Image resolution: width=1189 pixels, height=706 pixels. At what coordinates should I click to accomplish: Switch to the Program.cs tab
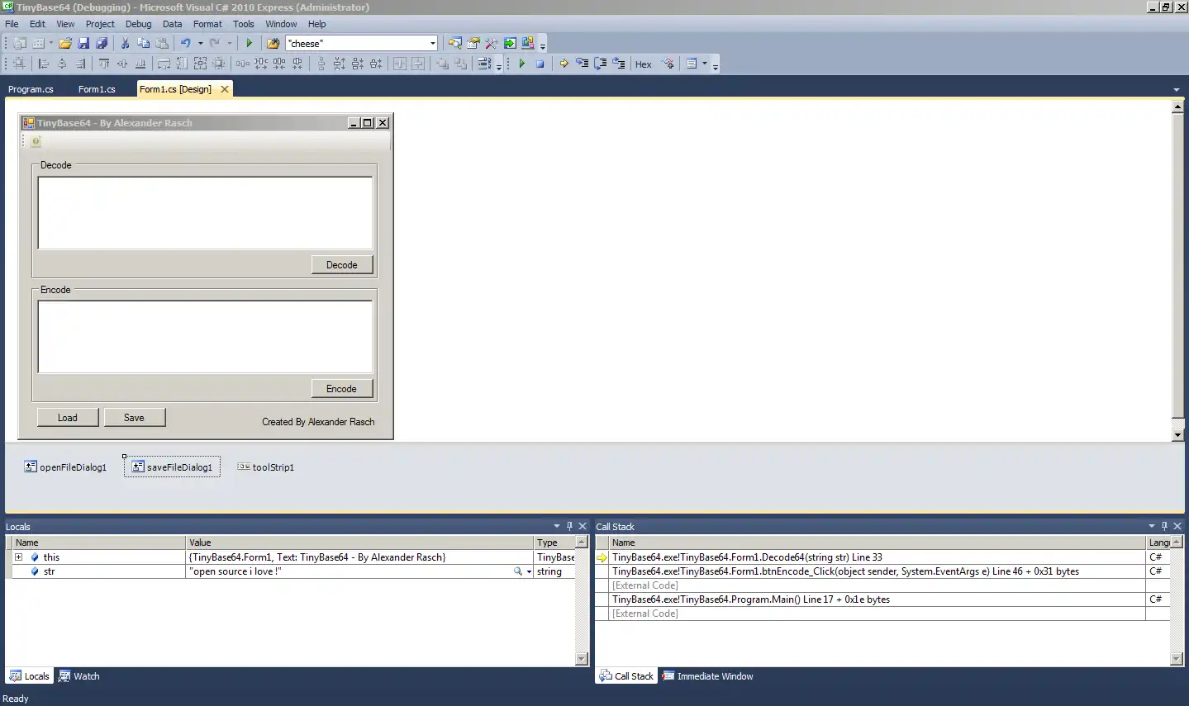[x=31, y=89]
